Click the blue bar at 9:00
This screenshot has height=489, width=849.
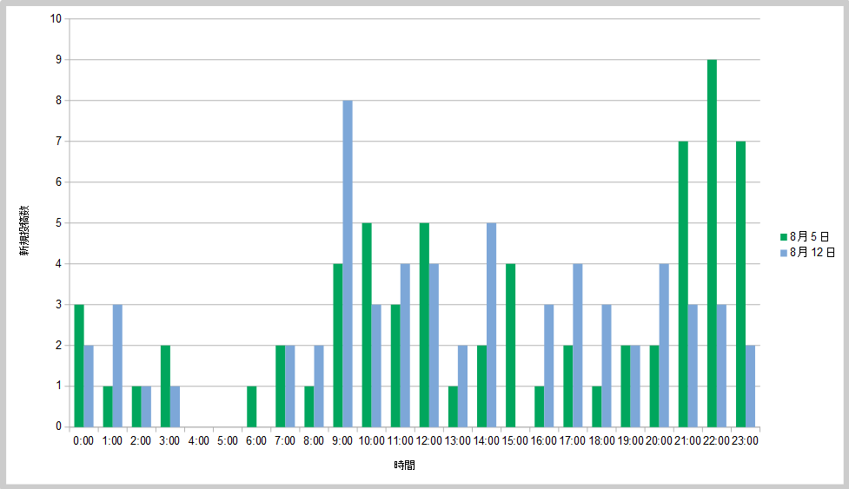tap(348, 263)
